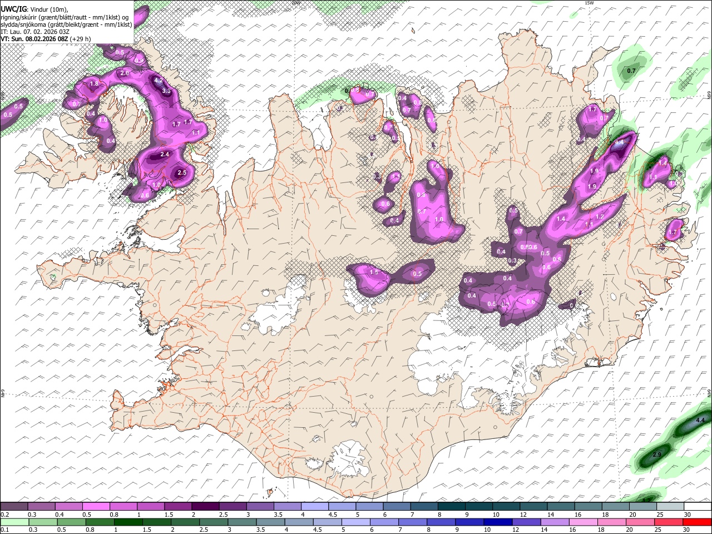The width and height of the screenshot is (712, 534).
Task: Click the lower legend swatch labeled 6
Action: point(384,522)
